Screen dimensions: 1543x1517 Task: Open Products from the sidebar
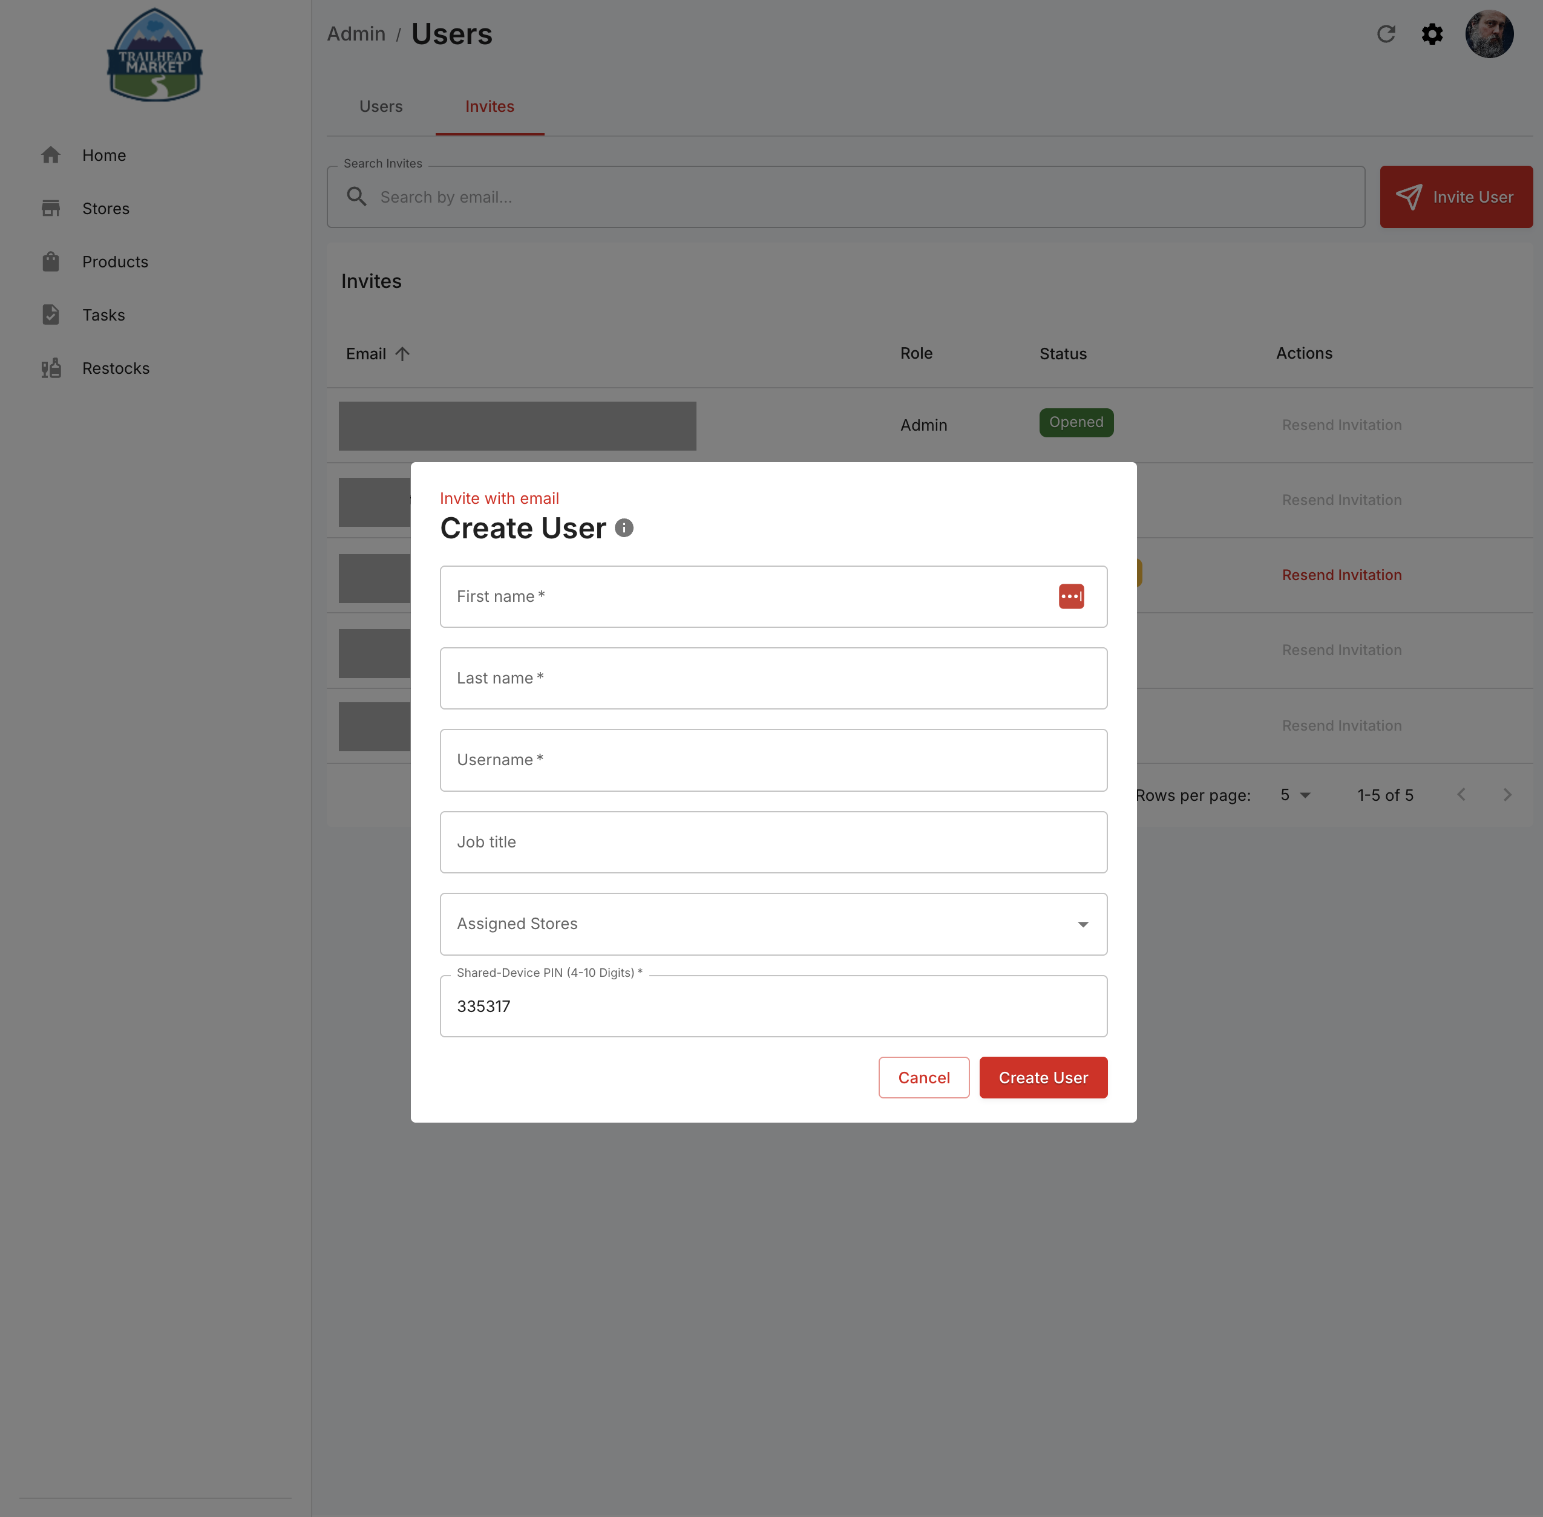115,262
